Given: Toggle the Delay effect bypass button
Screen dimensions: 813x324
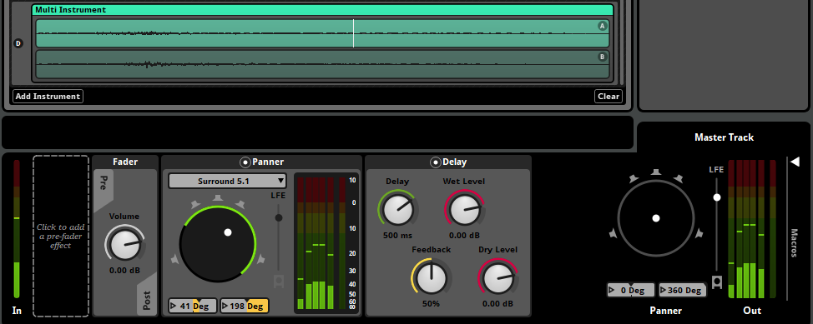Looking at the screenshot, I should tap(436, 162).
